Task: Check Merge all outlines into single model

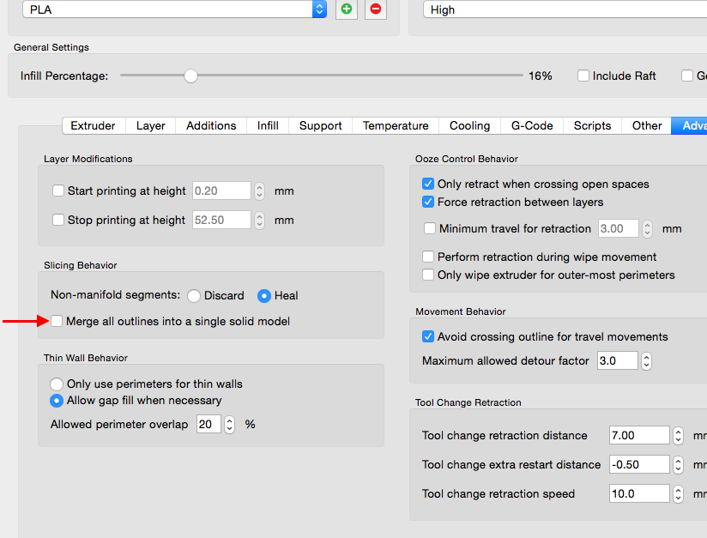Action: coord(57,321)
